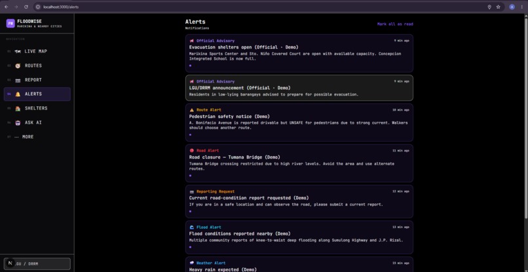The image size is (528, 272).
Task: Expand the More navigation item
Action: (x=37, y=137)
